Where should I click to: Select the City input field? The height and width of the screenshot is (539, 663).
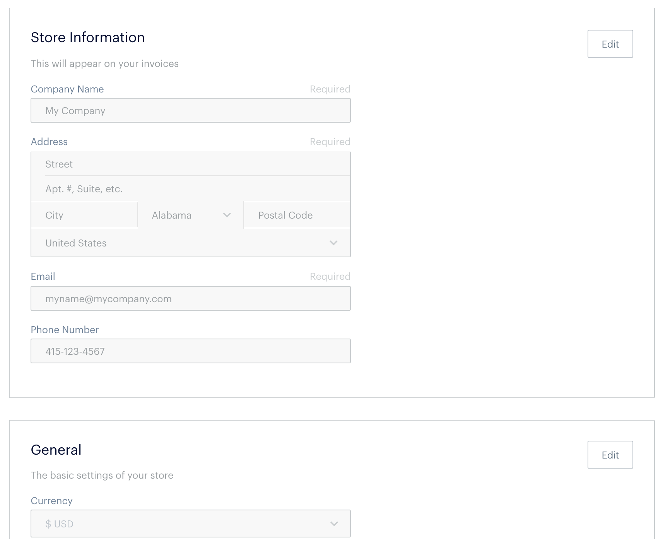click(85, 215)
